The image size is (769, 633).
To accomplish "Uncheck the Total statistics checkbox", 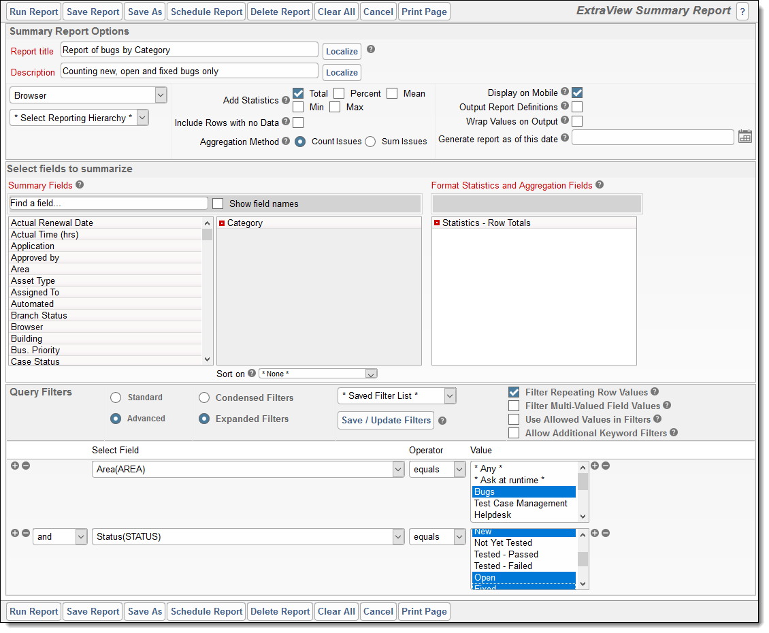I will [x=298, y=93].
